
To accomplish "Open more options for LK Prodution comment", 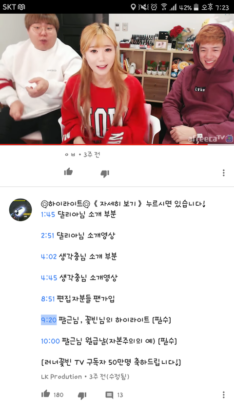I will (x=224, y=395).
